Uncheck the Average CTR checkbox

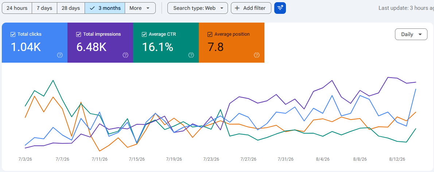point(144,34)
